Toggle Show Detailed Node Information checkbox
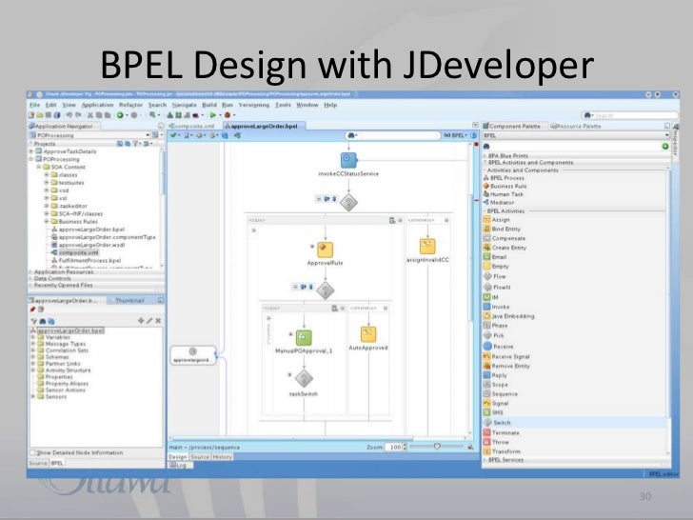Screen dimensions: 693x520 coord(32,452)
